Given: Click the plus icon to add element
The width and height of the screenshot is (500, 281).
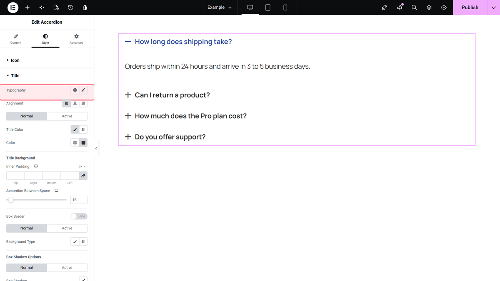Looking at the screenshot, I should [27, 7].
